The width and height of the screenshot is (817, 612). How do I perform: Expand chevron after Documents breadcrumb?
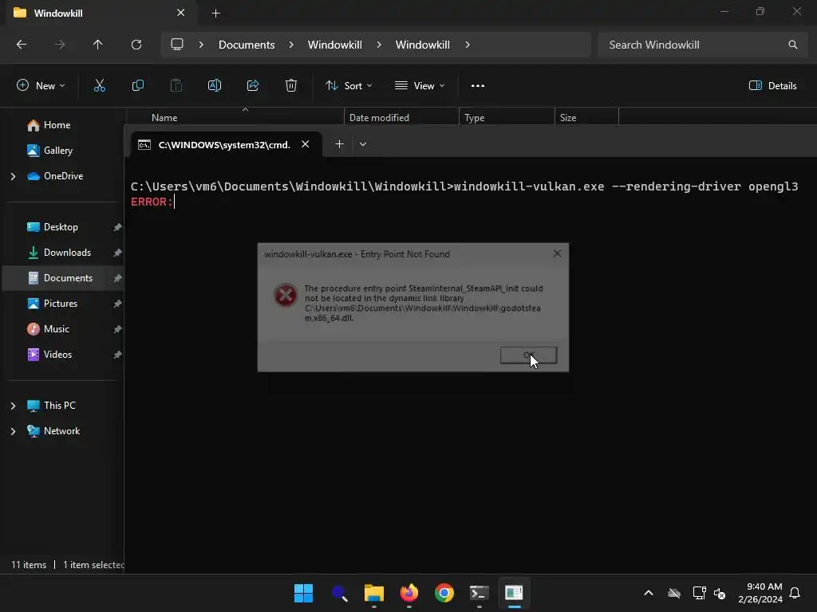click(291, 45)
